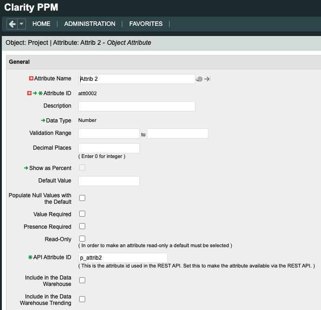This screenshot has width=321, height=310.
Task: Open the FAVORITES menu
Action: [146, 24]
